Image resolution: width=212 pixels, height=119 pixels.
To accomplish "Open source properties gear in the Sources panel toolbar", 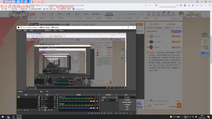I will [45, 110].
